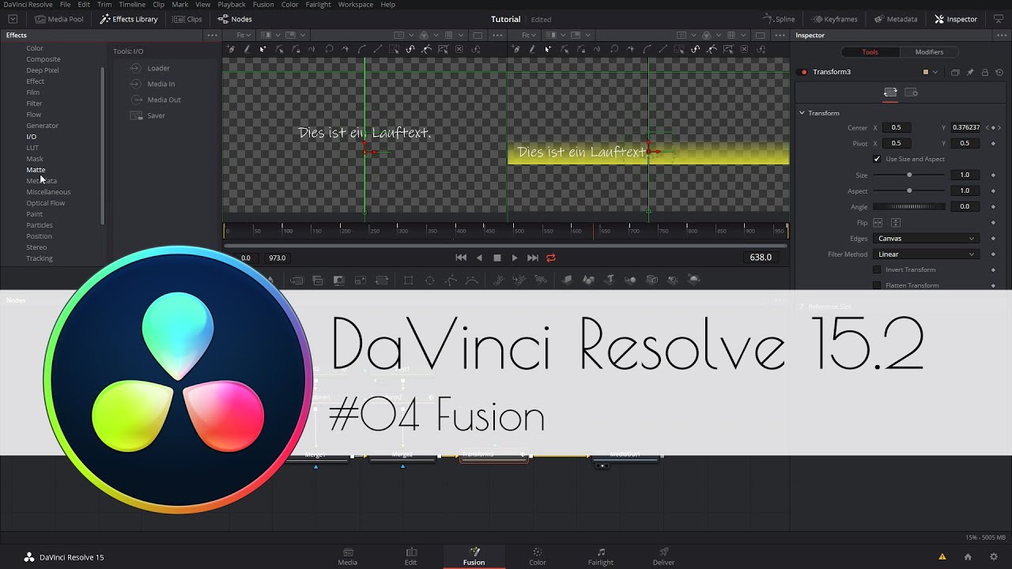Open the Settings tab icon in Inspector
The height and width of the screenshot is (569, 1012).
tap(911, 92)
